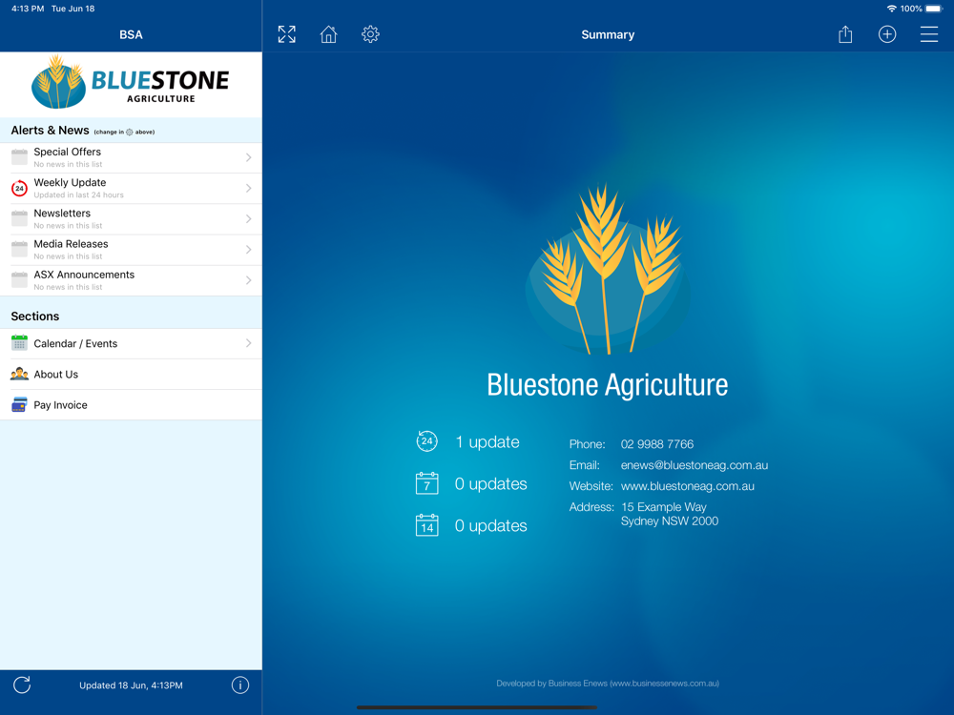Click the add plus circle icon
The image size is (954, 715).
pos(887,34)
